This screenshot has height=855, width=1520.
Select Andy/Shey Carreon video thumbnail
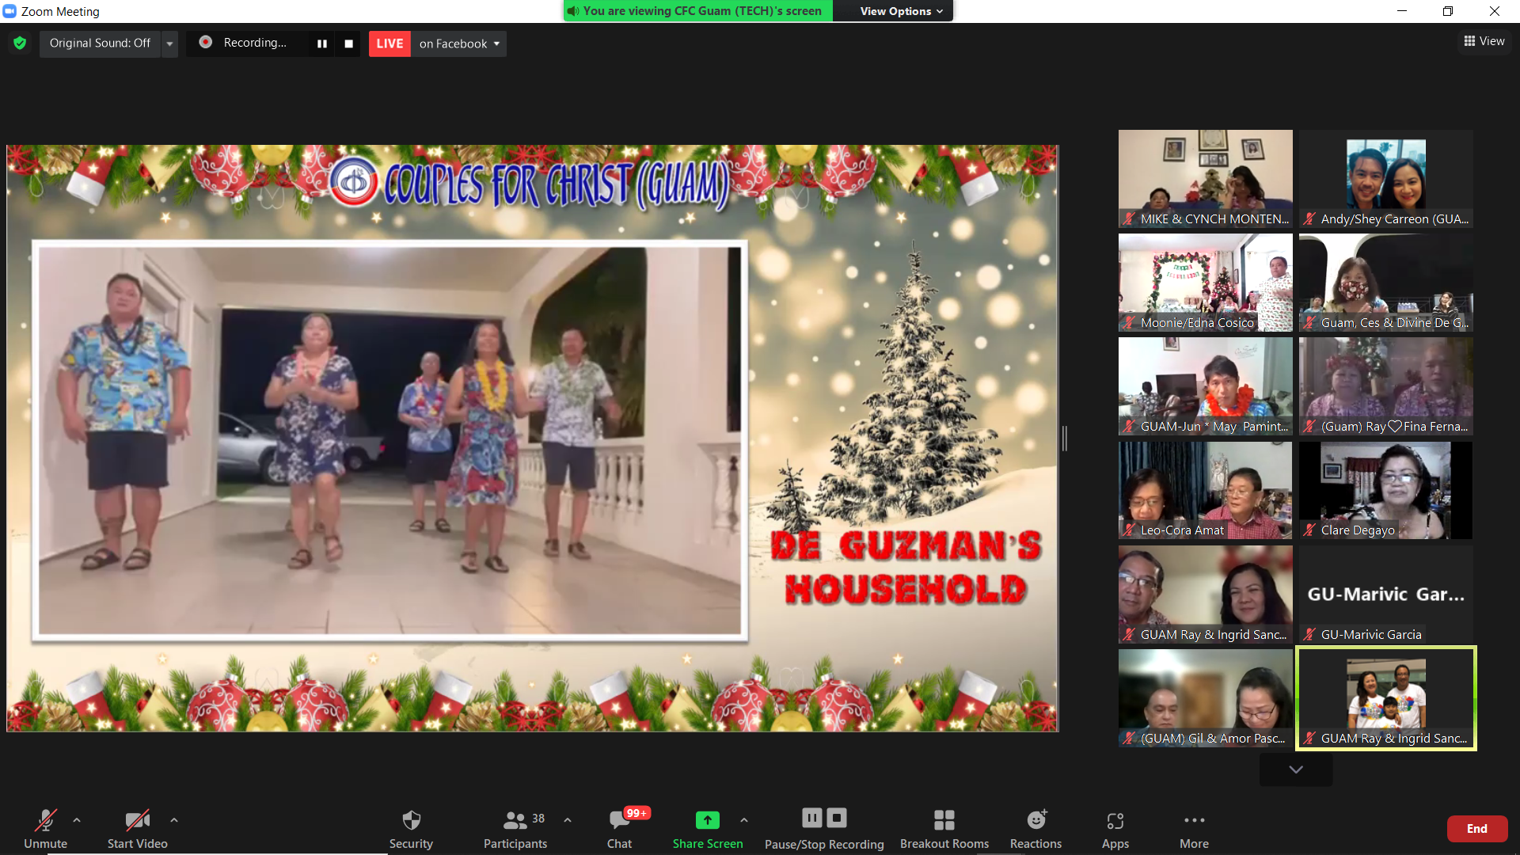1385,179
